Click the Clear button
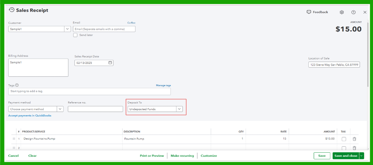373x165 pixels. click(33, 156)
